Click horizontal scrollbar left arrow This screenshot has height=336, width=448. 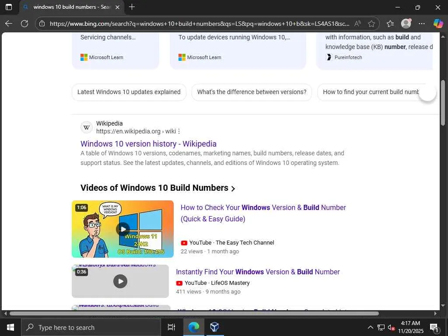tap(5, 313)
